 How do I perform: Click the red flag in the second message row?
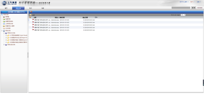click(x=33, y=22)
